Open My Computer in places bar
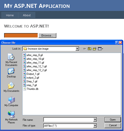The height and width of the screenshot is (131, 124). tap(11, 102)
